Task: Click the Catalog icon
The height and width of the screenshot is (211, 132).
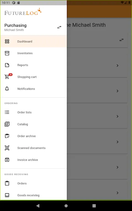Action: click(x=7, y=124)
